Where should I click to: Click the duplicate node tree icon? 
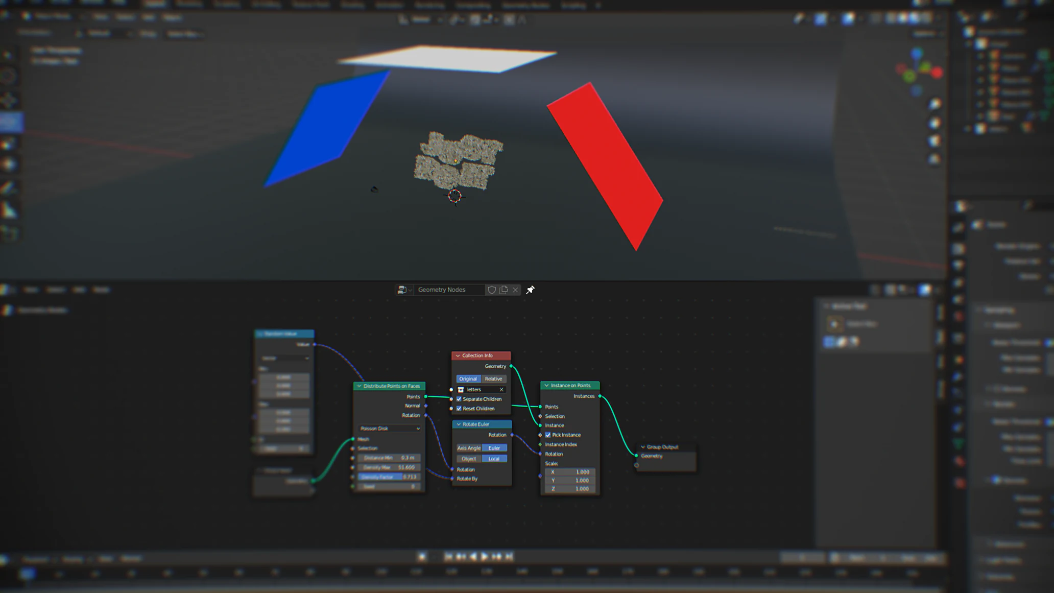click(504, 290)
